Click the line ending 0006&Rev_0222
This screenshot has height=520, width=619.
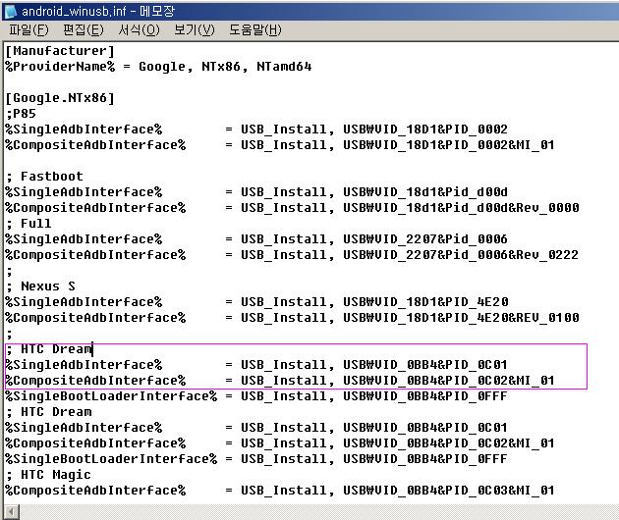coord(292,255)
